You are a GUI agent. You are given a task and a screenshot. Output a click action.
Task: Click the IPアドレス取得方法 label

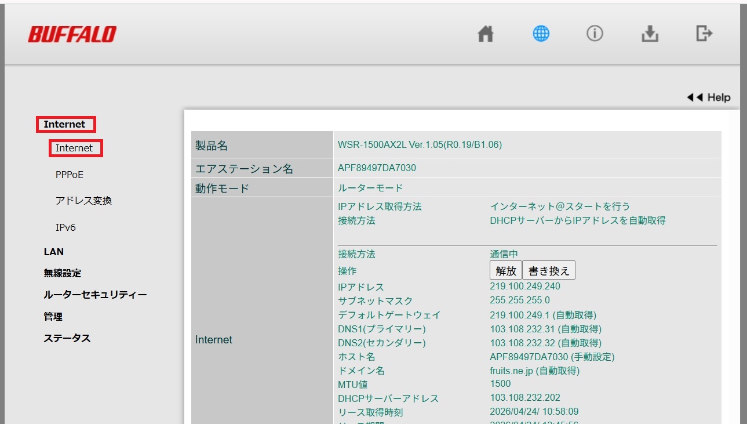(x=380, y=206)
